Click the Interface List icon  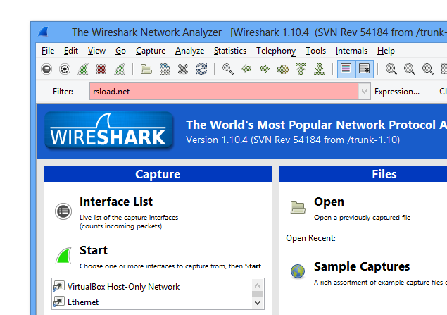[63, 211]
